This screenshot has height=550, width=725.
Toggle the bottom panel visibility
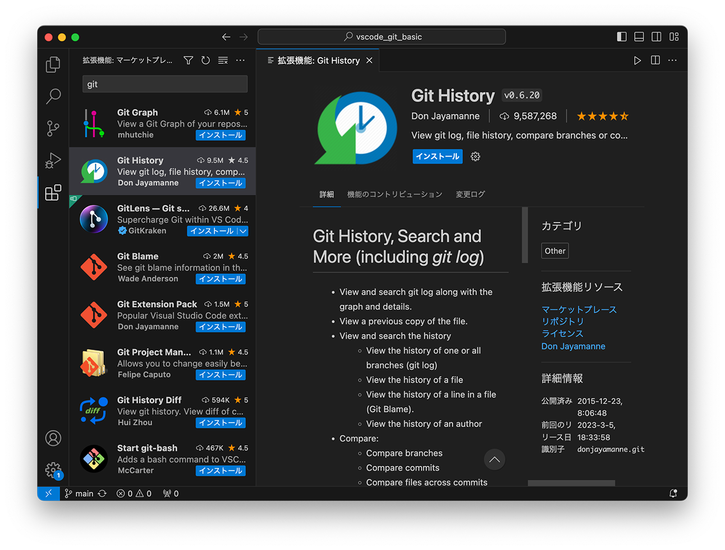639,36
